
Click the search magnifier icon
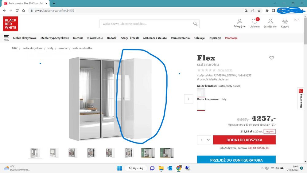[x=195, y=24]
